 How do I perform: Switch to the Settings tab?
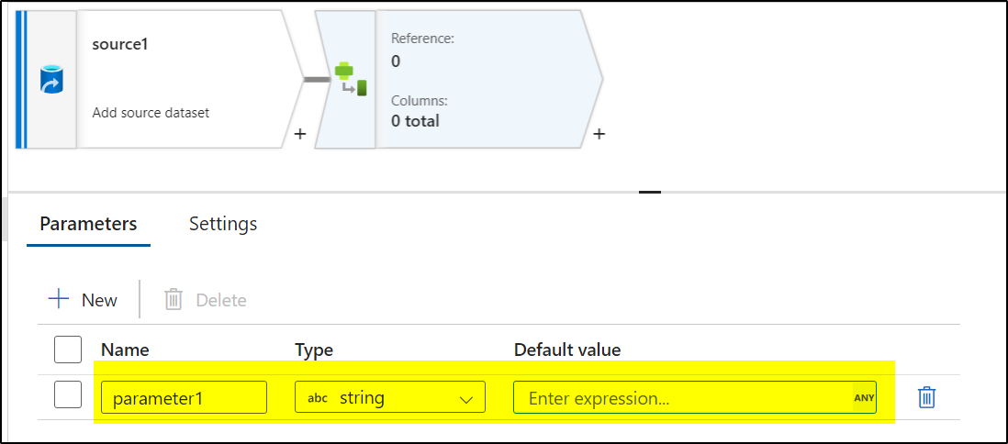[x=223, y=224]
